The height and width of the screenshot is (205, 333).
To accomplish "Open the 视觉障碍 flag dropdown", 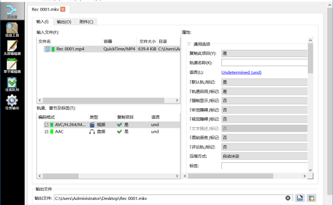I will (x=265, y=119).
